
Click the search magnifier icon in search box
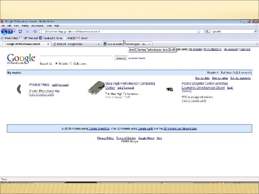pos(255,31)
